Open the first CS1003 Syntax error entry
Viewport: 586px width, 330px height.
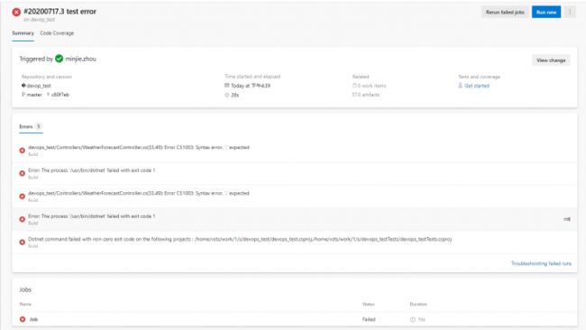pos(295,151)
